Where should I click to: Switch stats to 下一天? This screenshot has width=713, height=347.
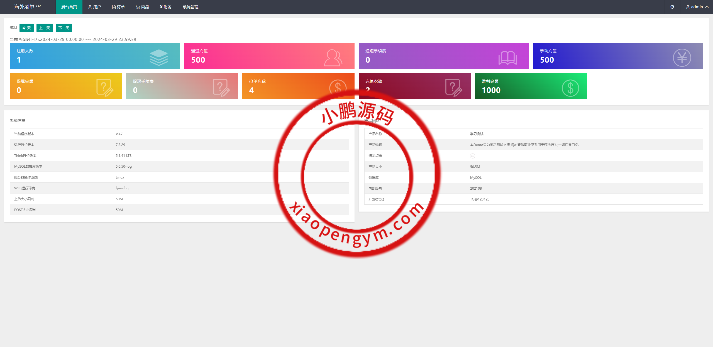pyautogui.click(x=64, y=28)
